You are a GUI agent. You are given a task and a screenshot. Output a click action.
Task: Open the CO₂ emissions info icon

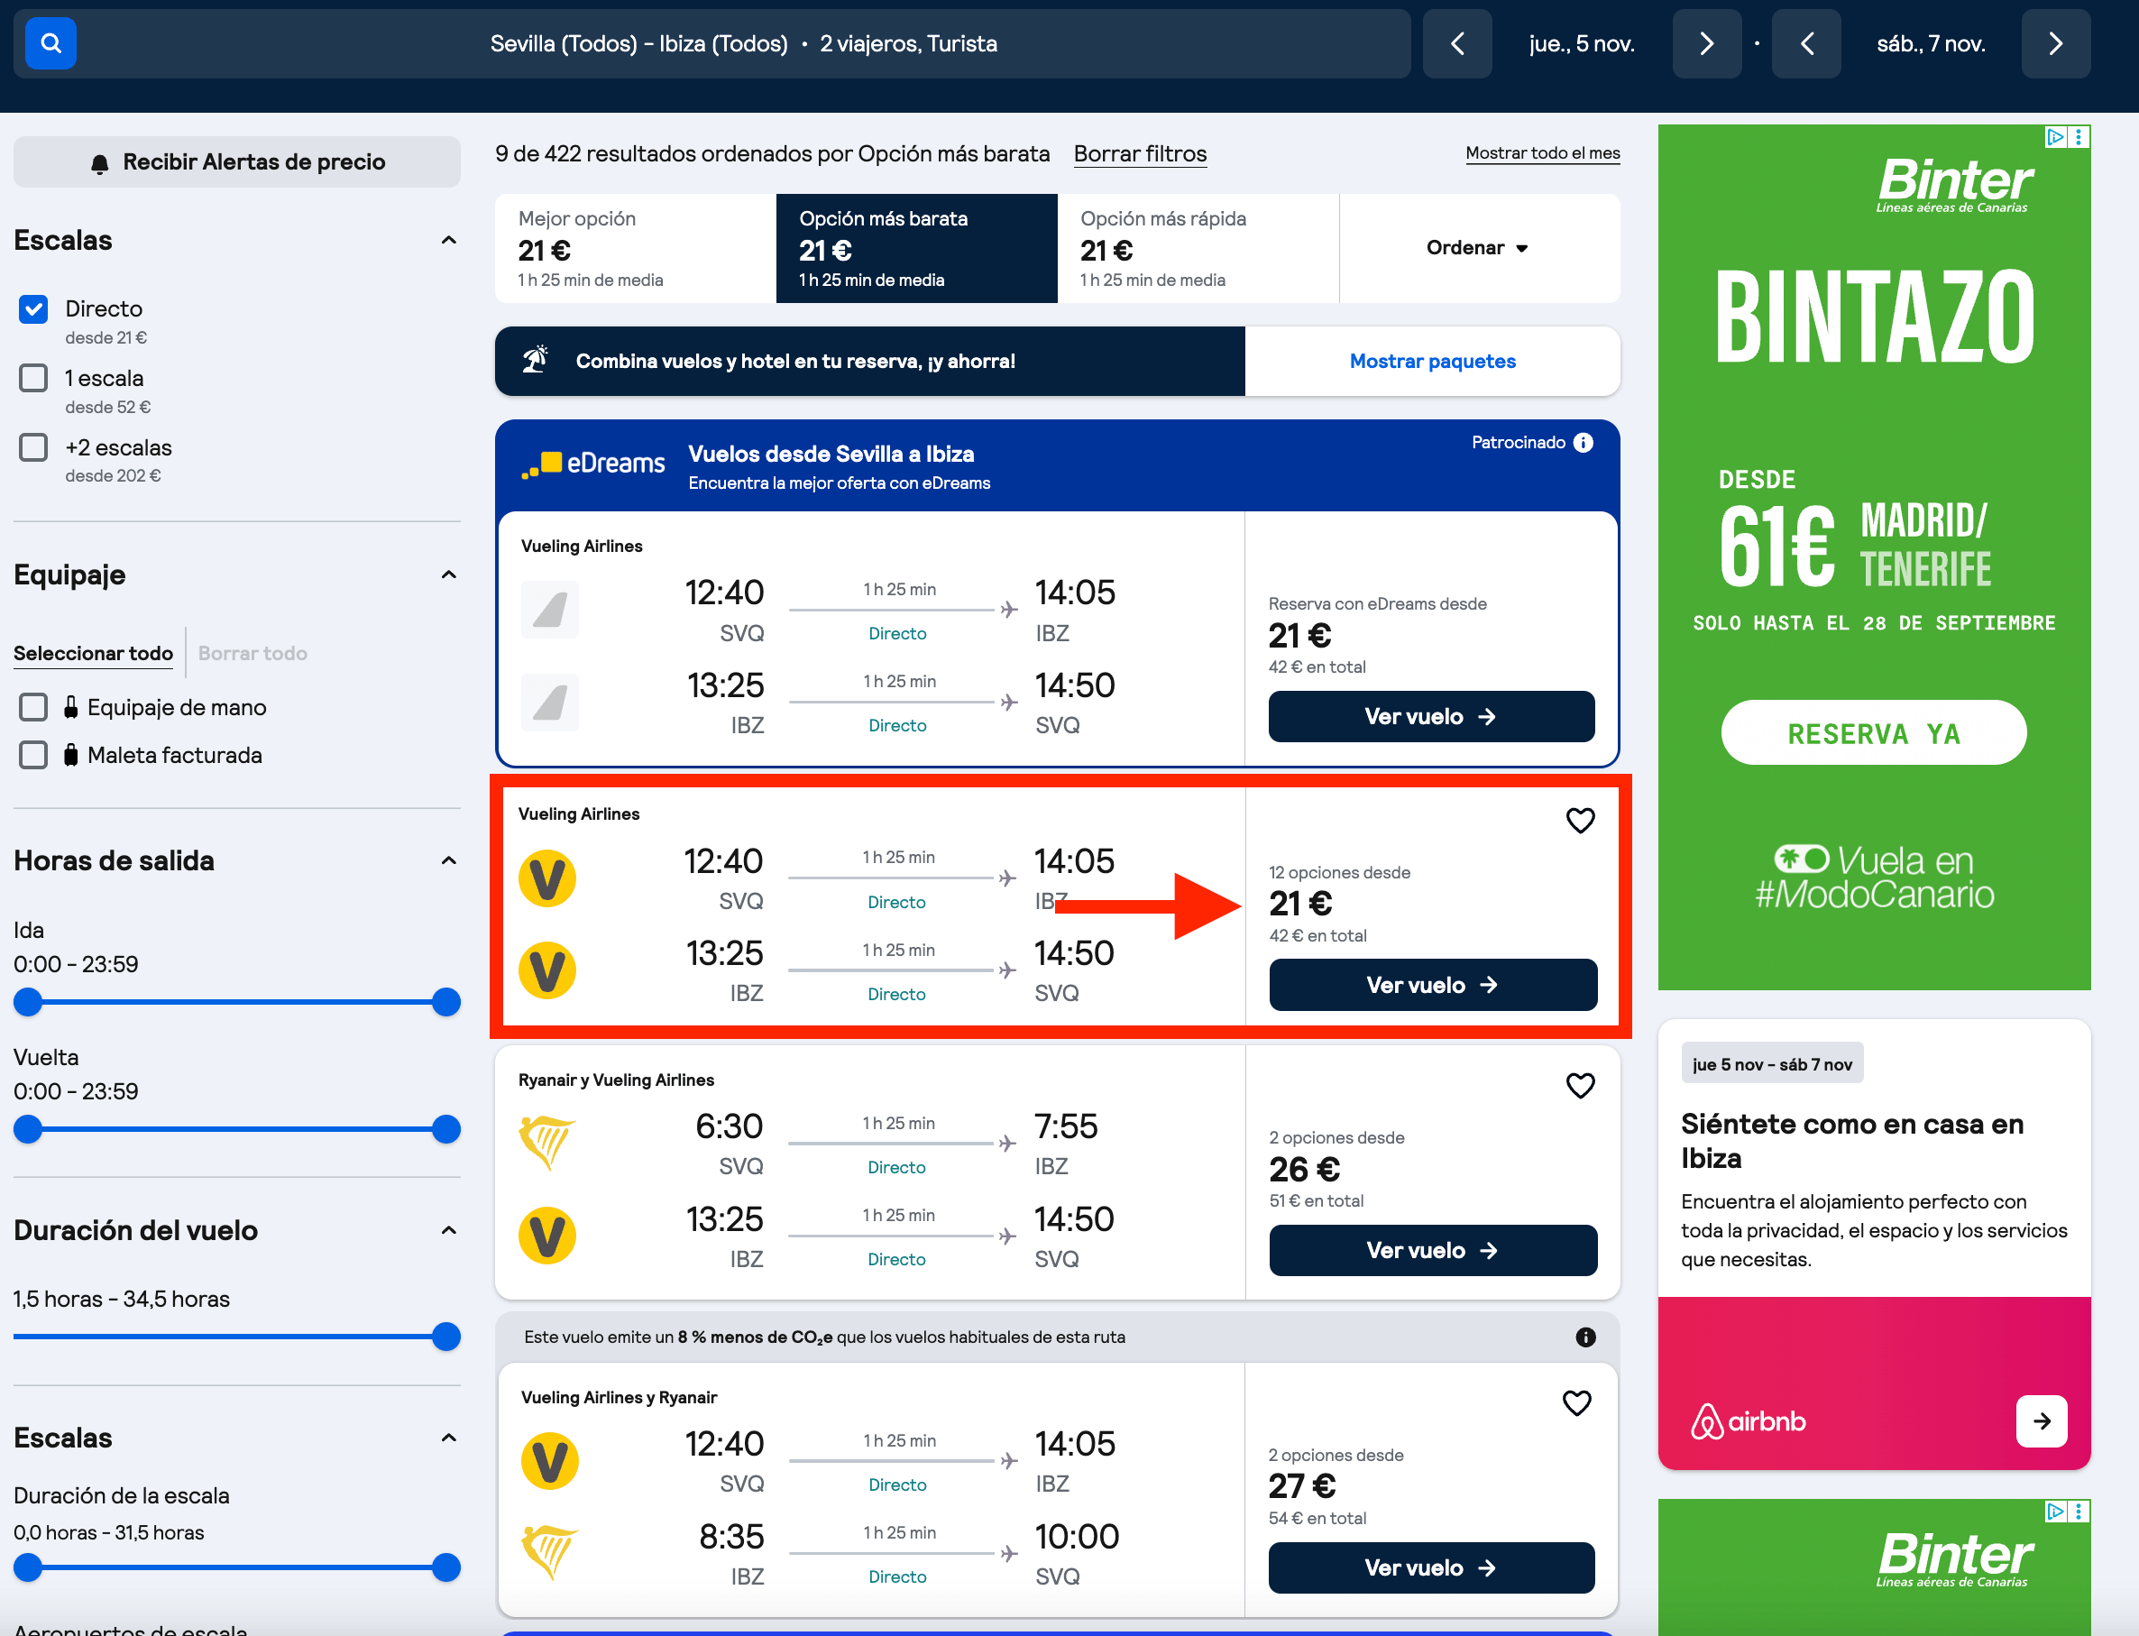(1586, 1337)
